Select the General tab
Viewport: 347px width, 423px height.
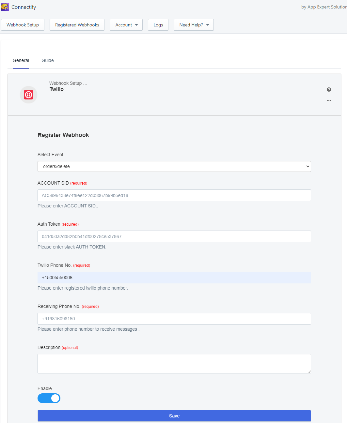point(21,60)
